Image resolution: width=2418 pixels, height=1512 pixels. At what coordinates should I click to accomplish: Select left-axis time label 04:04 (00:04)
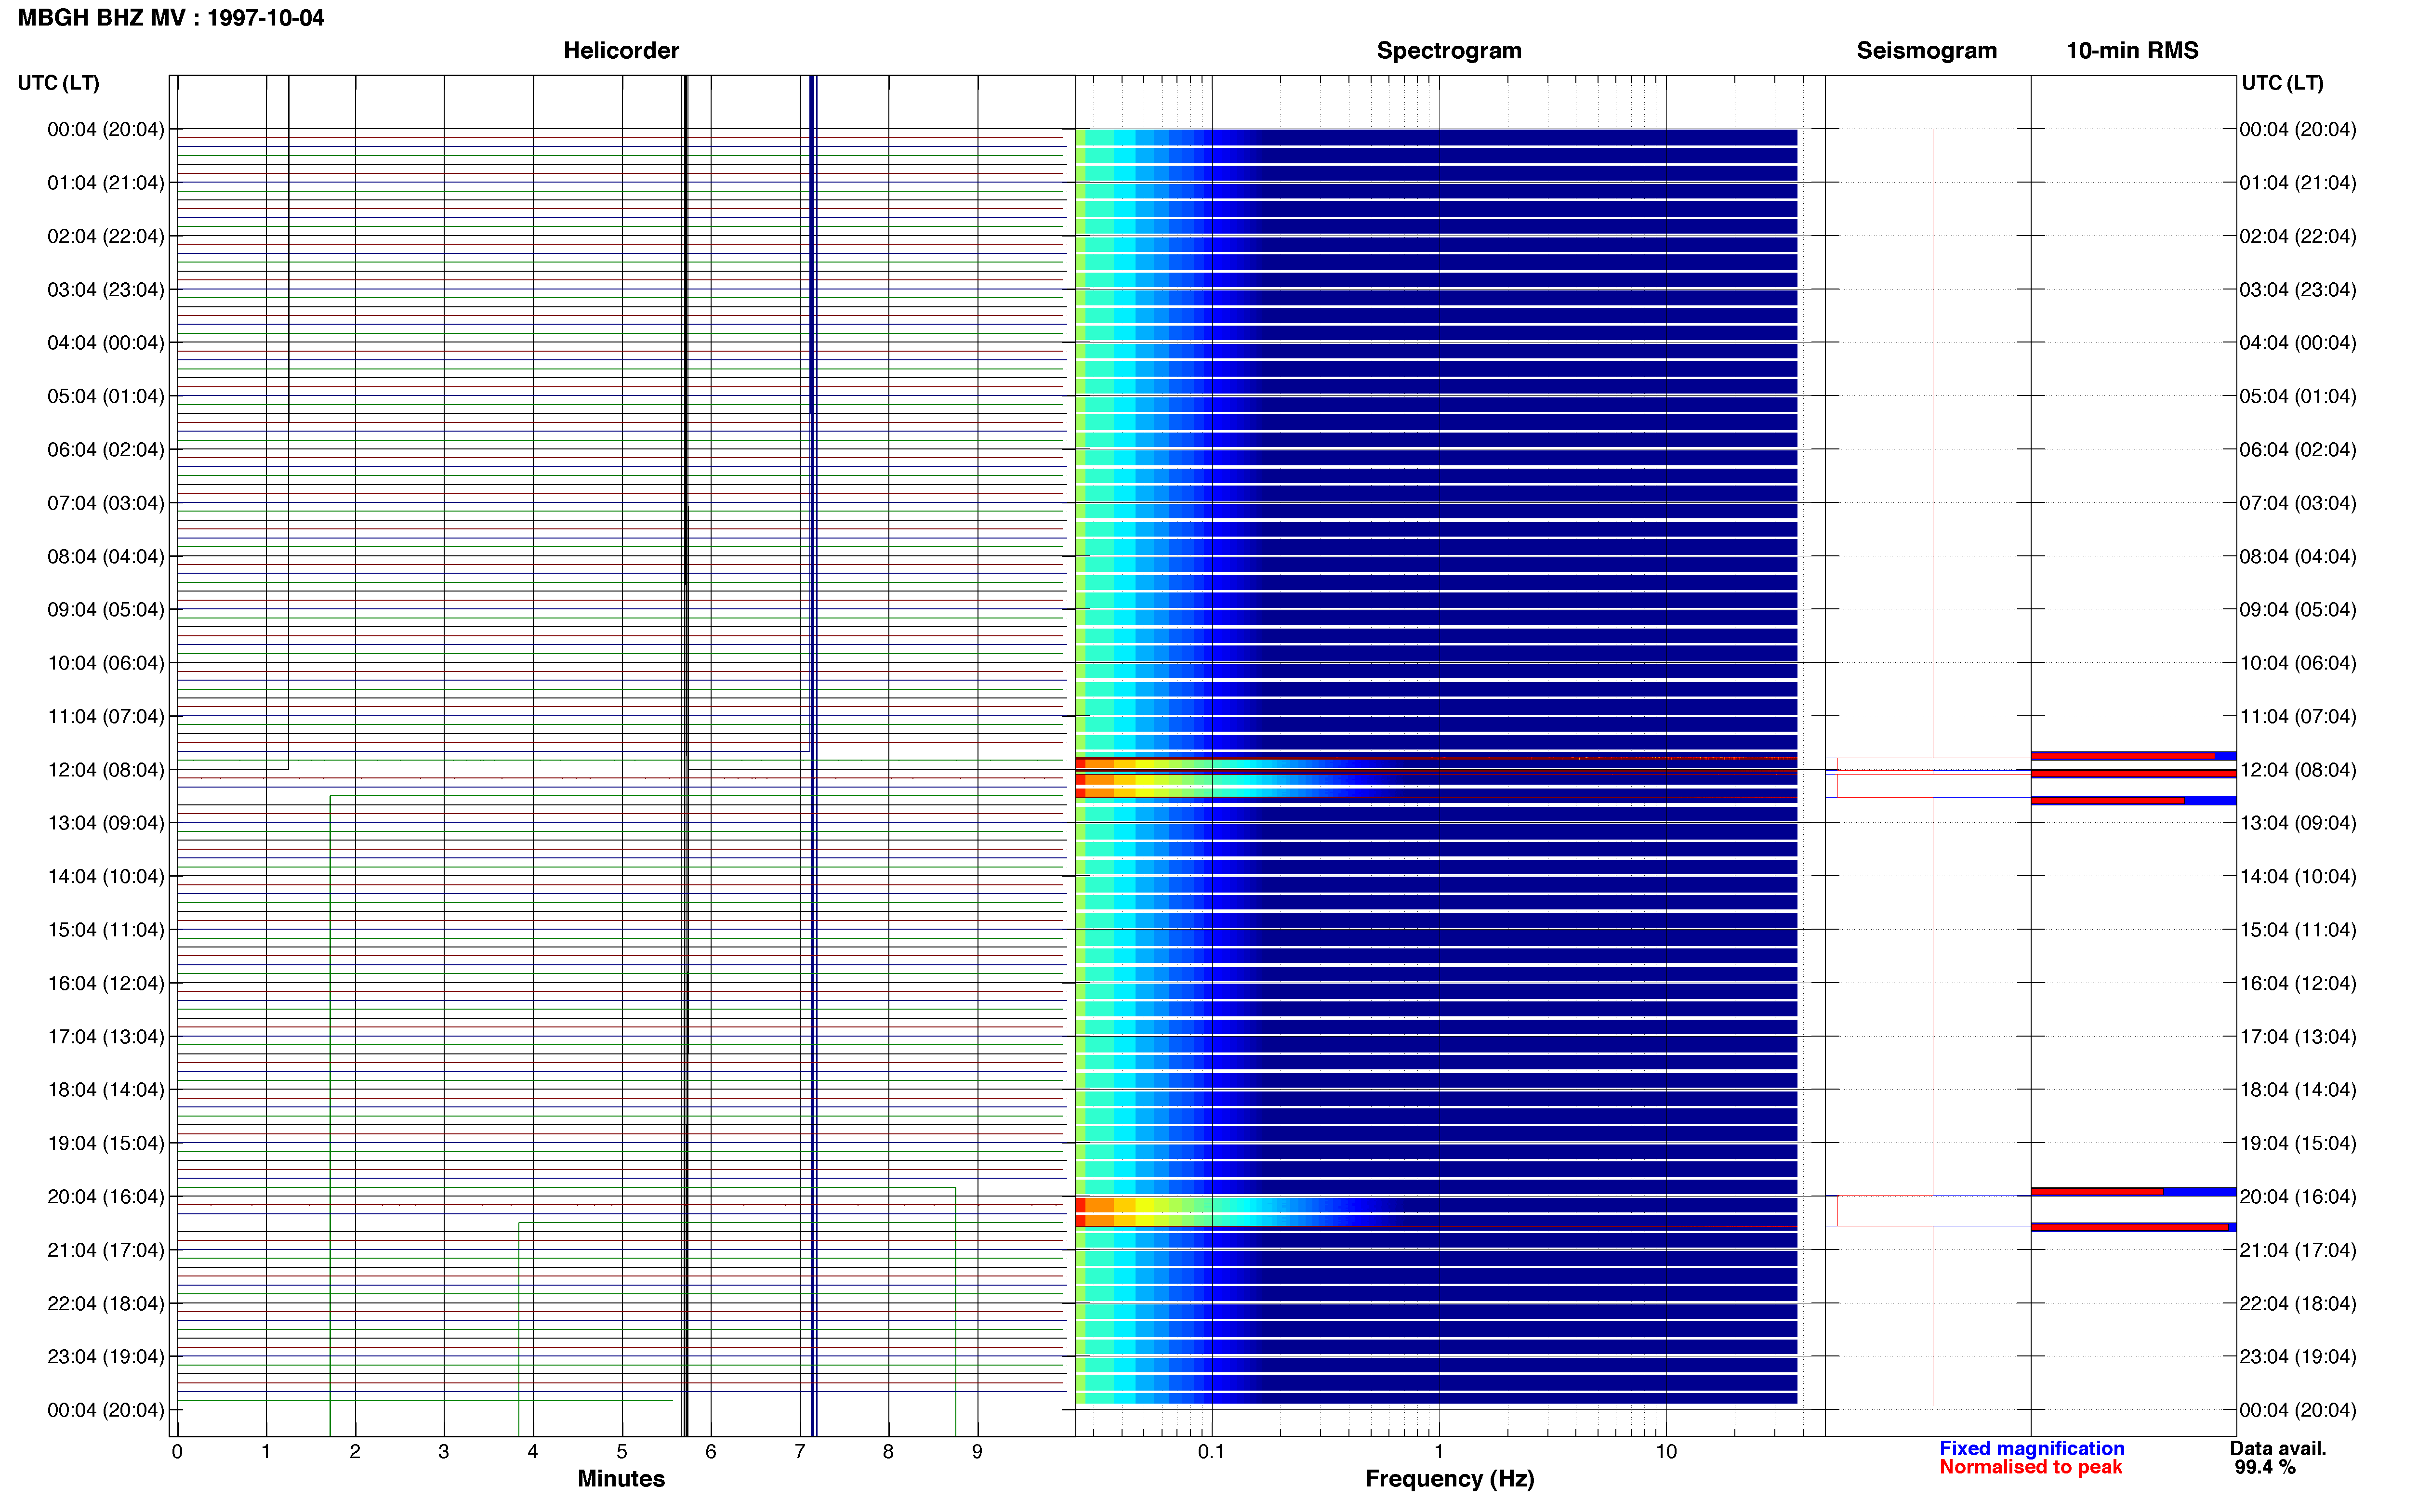point(106,343)
